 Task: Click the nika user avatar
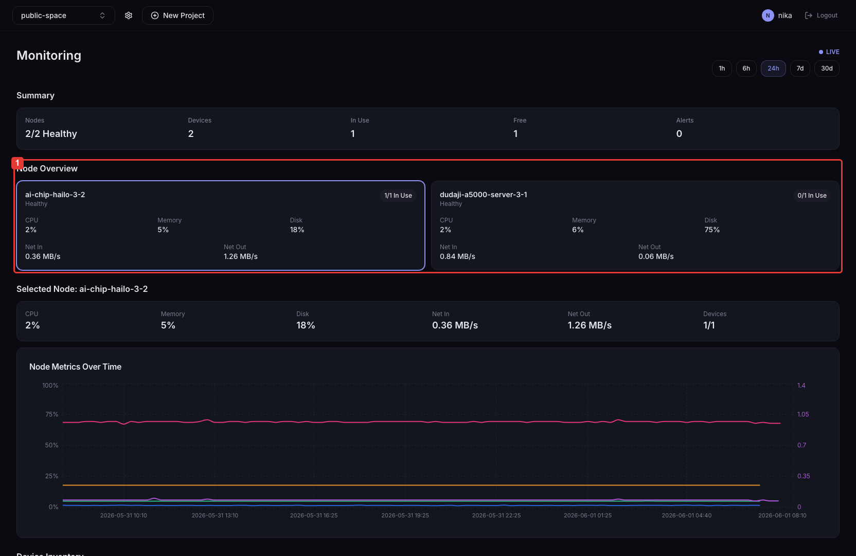768,15
